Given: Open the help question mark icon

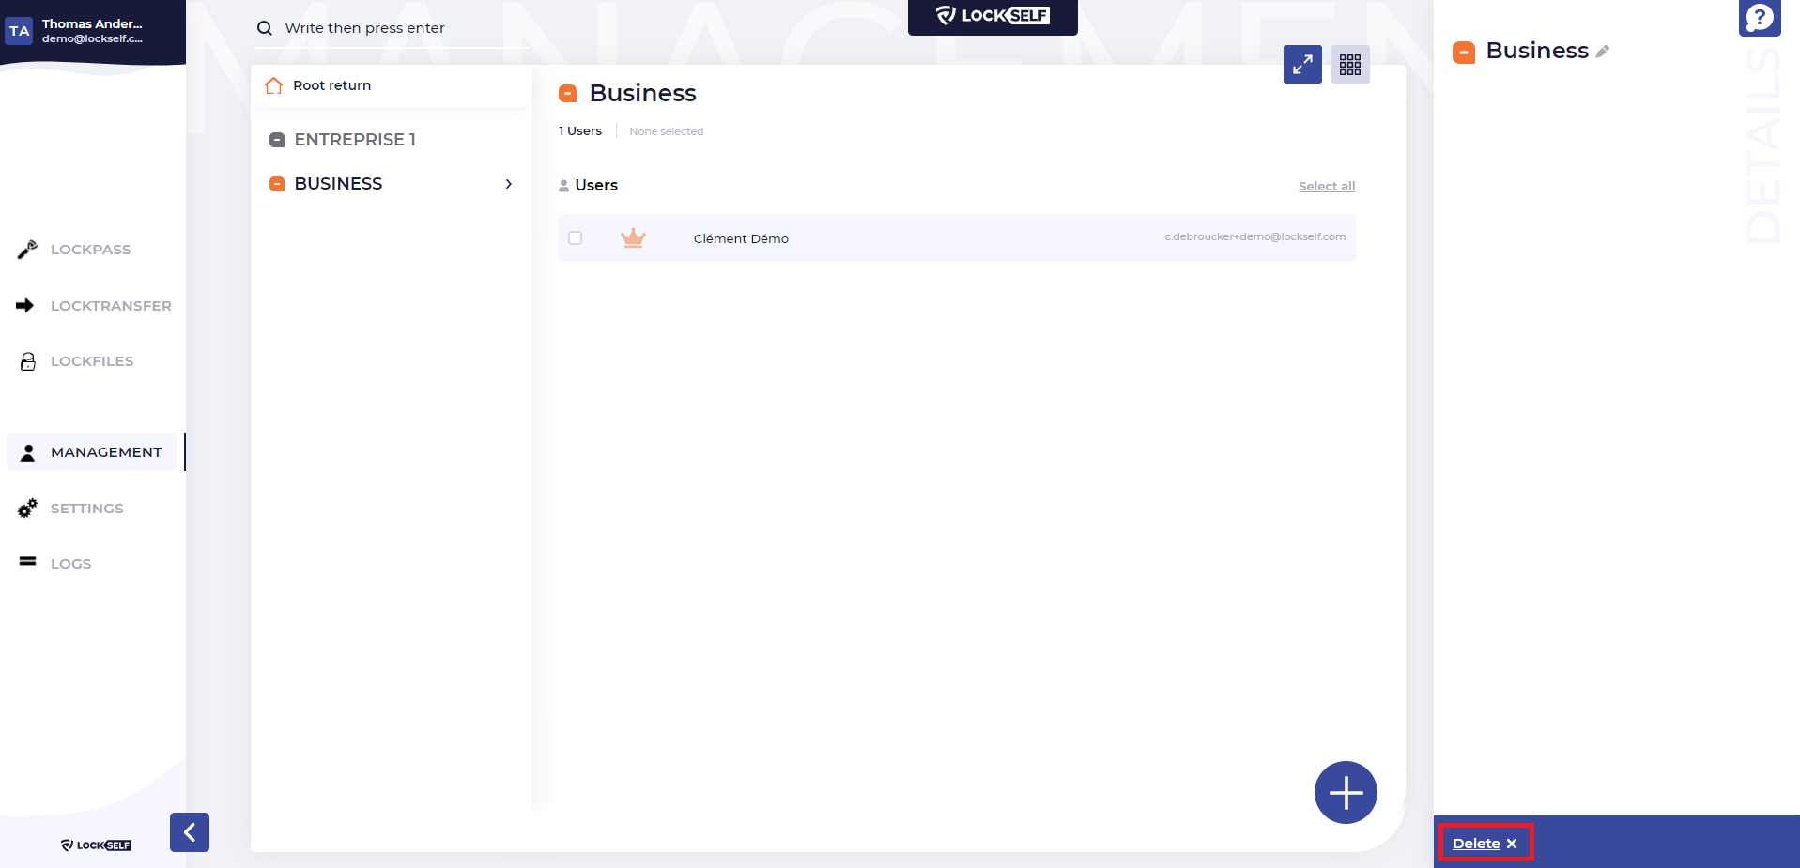Looking at the screenshot, I should pos(1759,18).
